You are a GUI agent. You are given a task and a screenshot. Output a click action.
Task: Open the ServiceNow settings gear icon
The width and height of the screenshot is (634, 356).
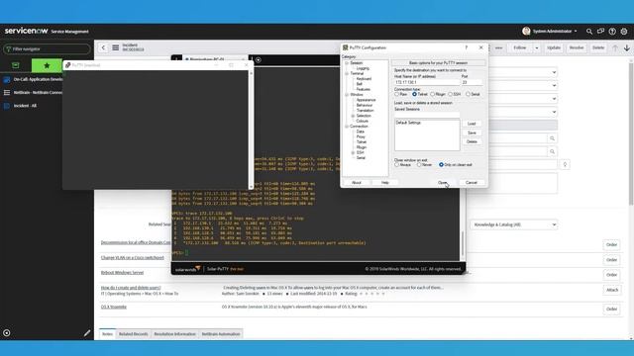click(624, 32)
